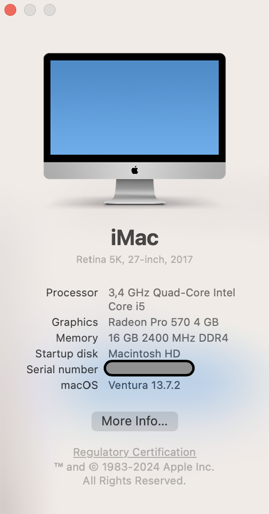Click the gray minimize window button

click(x=30, y=10)
